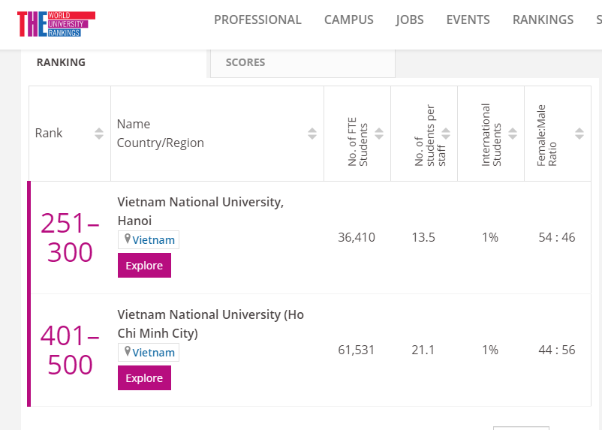Switch to the SCORES tab
Screen dimensions: 602x430
click(x=245, y=62)
